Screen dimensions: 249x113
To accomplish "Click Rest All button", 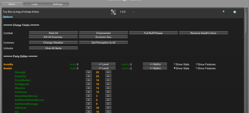I will coord(53,33).
